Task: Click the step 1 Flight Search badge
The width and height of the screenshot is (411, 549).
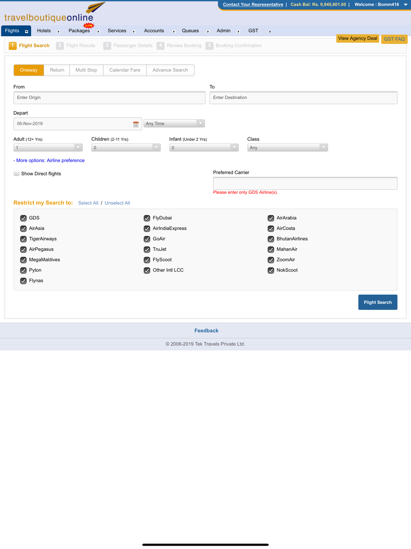Action: pos(13,46)
